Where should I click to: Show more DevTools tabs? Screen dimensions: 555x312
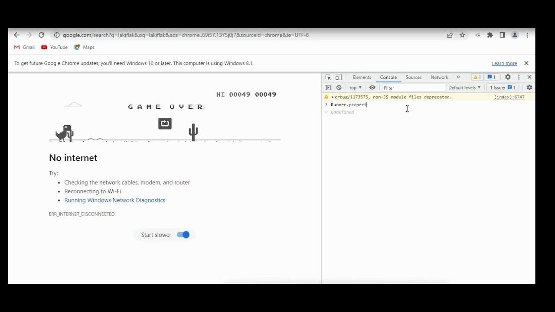click(x=458, y=77)
